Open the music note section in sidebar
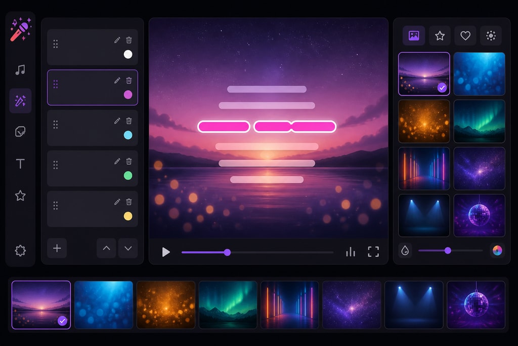The width and height of the screenshot is (518, 346). [20, 70]
